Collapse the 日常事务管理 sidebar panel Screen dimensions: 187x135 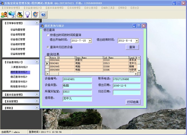pyautogui.click(x=37, y=23)
